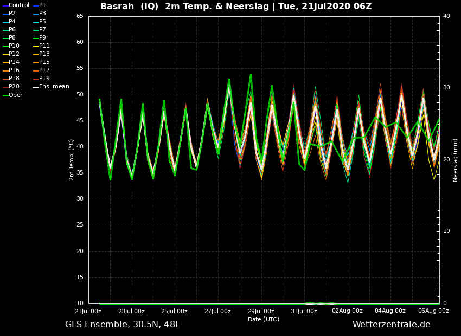
Task: Click the 31Jul 00z axis label
Action: coord(304,311)
